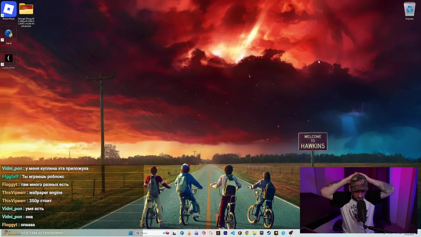Open Steam from the taskbar
421x237 pixels.
pyautogui.click(x=269, y=233)
